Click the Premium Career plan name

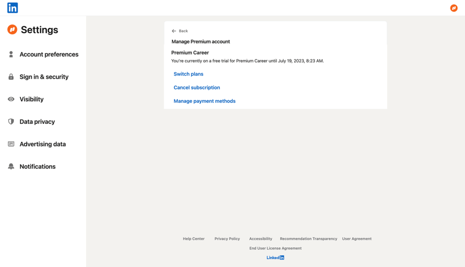(x=190, y=52)
